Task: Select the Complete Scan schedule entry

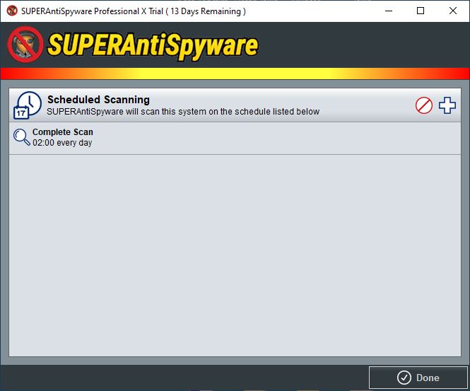Action: click(235, 139)
